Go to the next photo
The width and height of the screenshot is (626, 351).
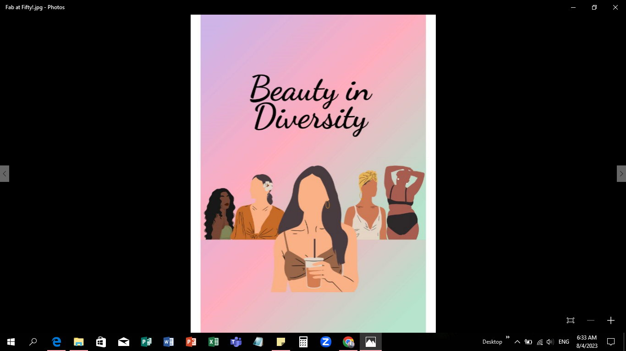point(621,174)
